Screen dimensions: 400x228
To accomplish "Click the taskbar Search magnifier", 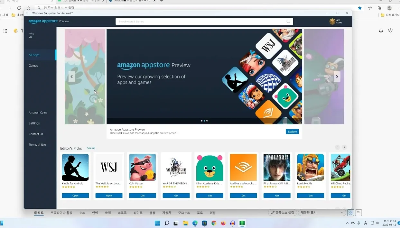I will click(167, 223).
